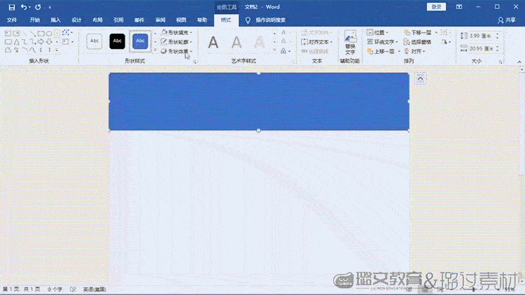Open Ribbon Display Options icon
525x295 pixels.
pos(459,7)
